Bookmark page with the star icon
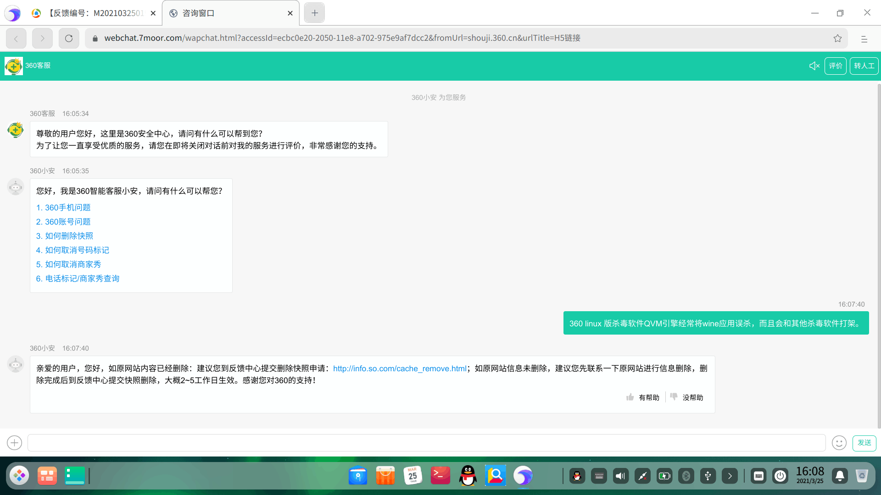 pyautogui.click(x=837, y=38)
